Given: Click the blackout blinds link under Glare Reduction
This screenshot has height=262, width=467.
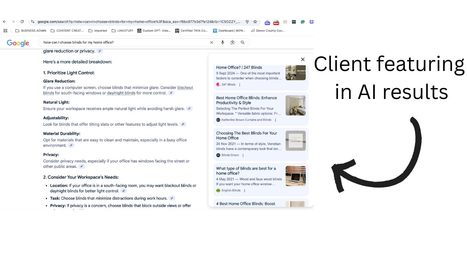Looking at the screenshot, I should click(x=185, y=88).
